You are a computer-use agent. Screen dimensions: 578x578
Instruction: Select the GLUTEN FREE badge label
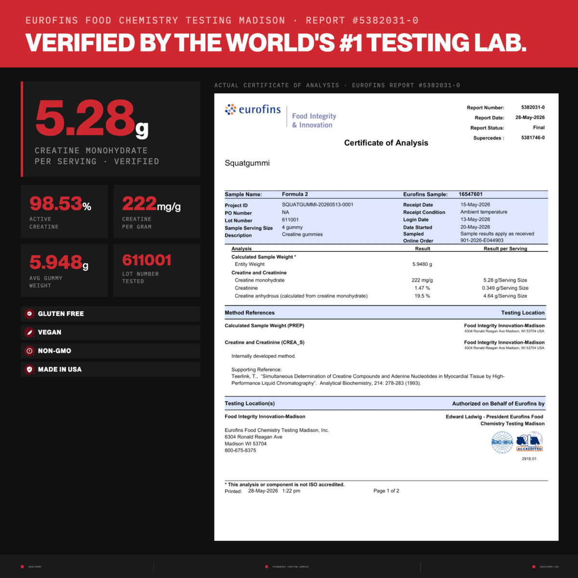(61, 314)
